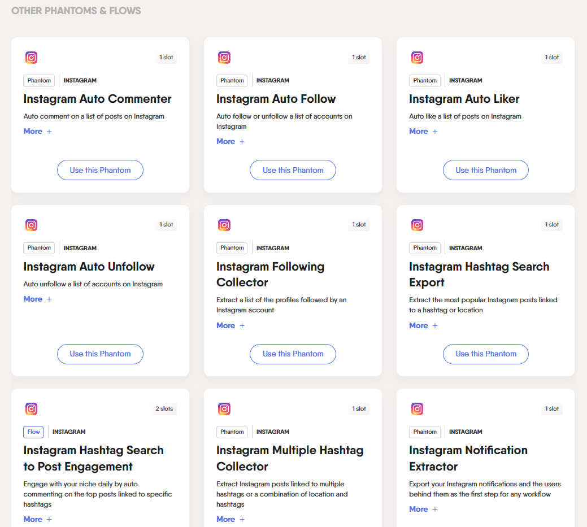The height and width of the screenshot is (527, 587).
Task: Click 1 slot badge on Multiple Hashtag Collector card
Action: coord(359,409)
